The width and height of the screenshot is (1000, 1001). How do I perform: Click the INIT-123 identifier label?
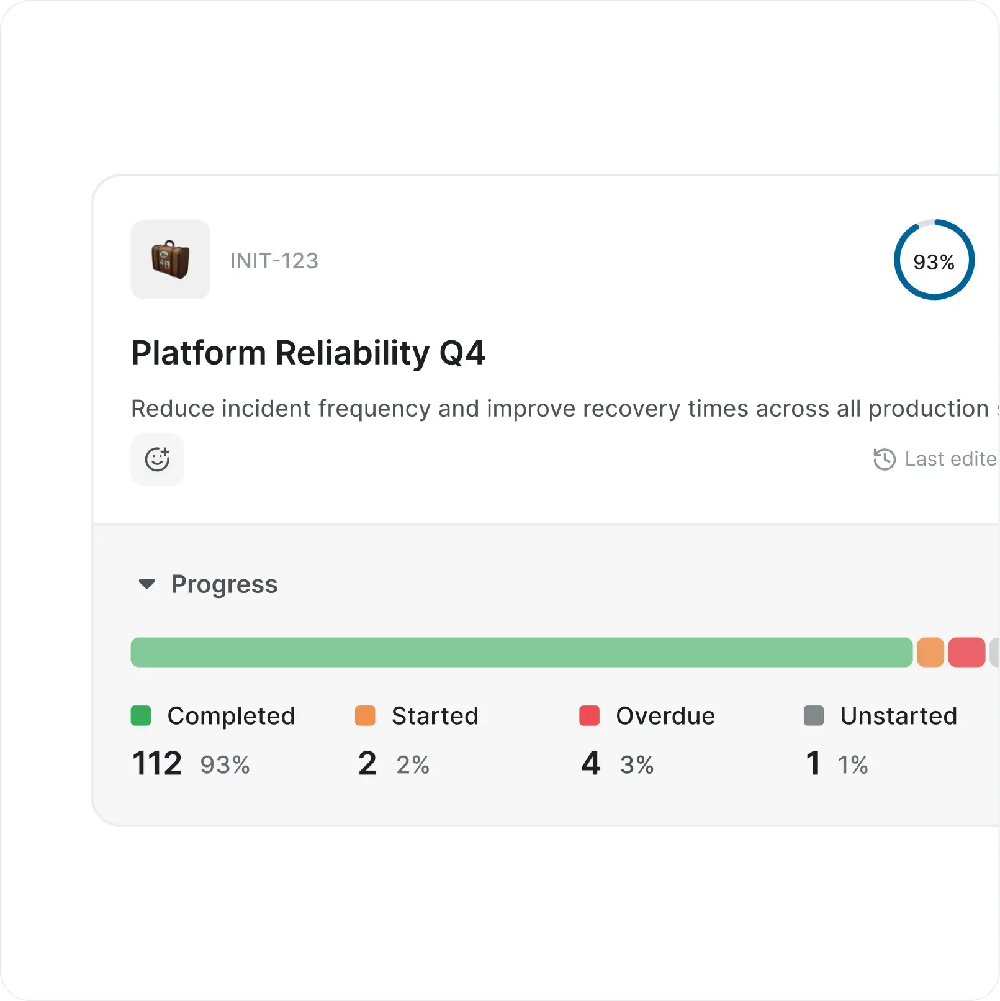274,261
